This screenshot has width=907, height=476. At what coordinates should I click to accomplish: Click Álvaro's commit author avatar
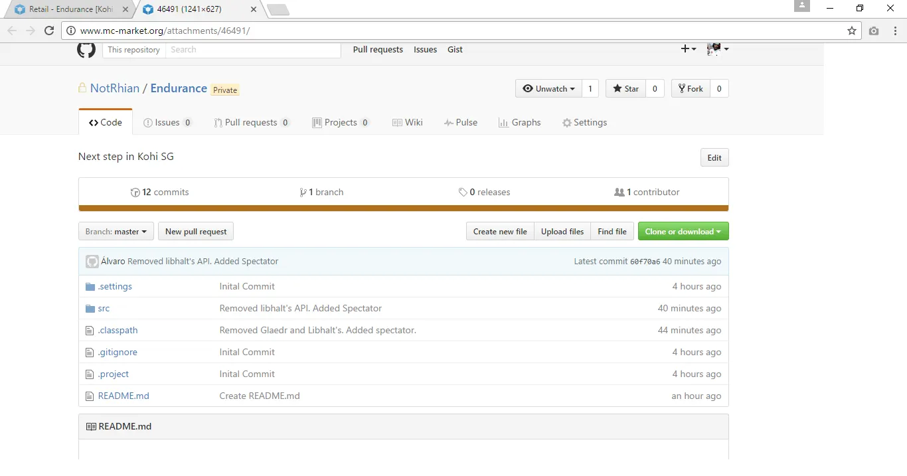(92, 261)
